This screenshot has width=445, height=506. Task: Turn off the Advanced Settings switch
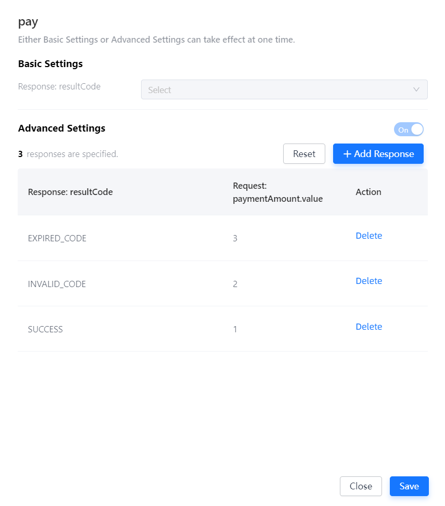pyautogui.click(x=409, y=129)
